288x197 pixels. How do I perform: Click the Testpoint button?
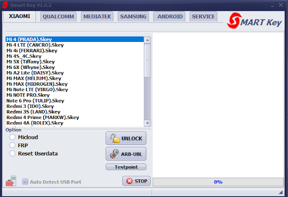126,167
